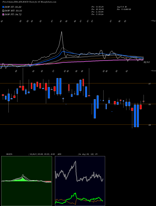Image resolution: width=156 pixels, height=206 pixels.
Task: Click the white DOW MT legend swatch
Action: coord(3,11)
